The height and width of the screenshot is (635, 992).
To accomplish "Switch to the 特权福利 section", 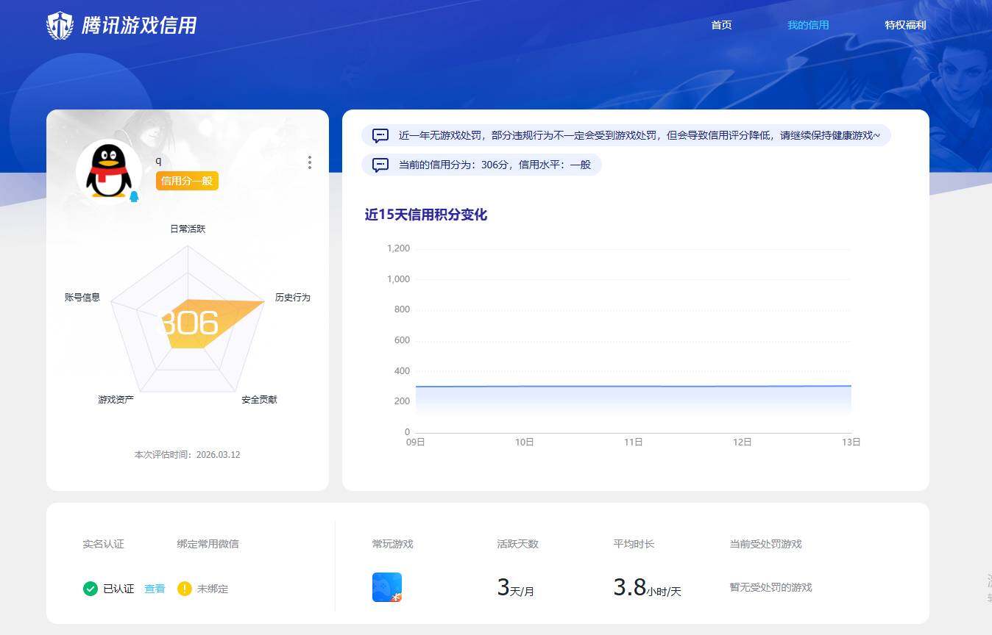I will tap(905, 24).
